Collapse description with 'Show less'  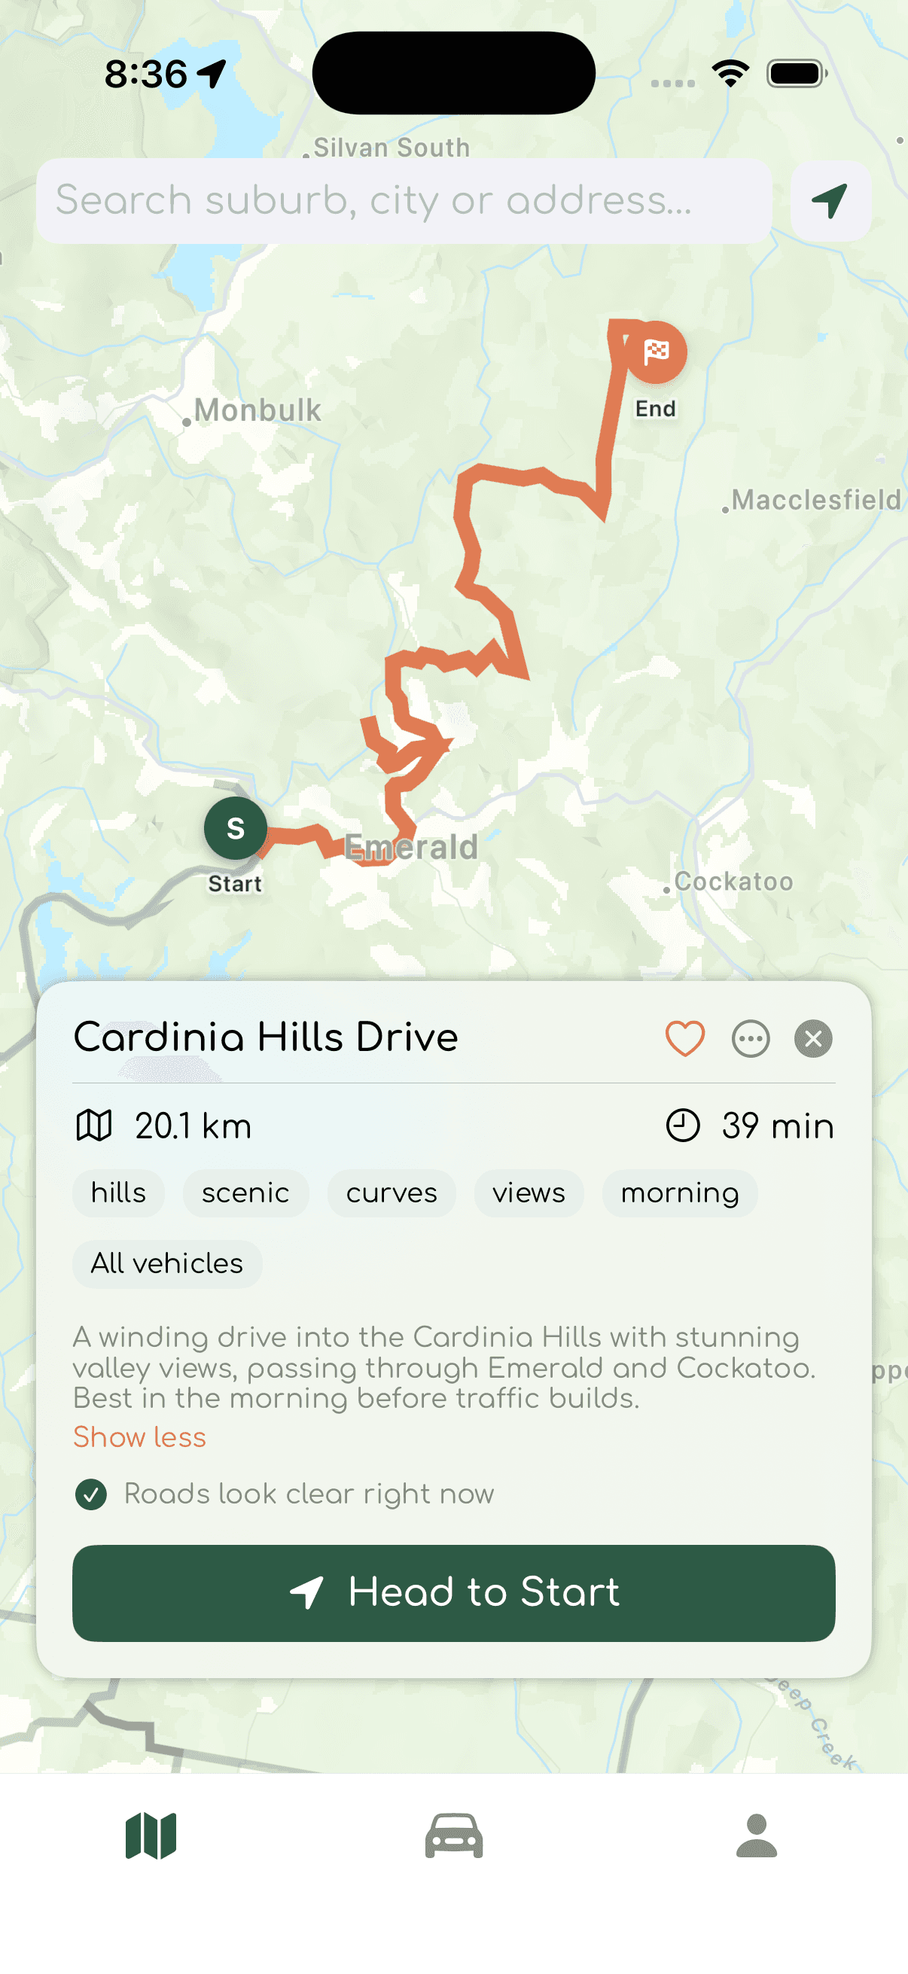pos(139,1436)
